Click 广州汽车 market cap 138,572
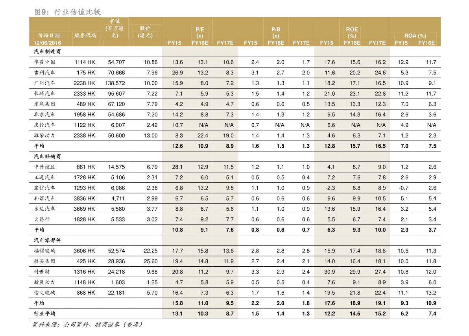This screenshot has width=469, height=336. [115, 83]
